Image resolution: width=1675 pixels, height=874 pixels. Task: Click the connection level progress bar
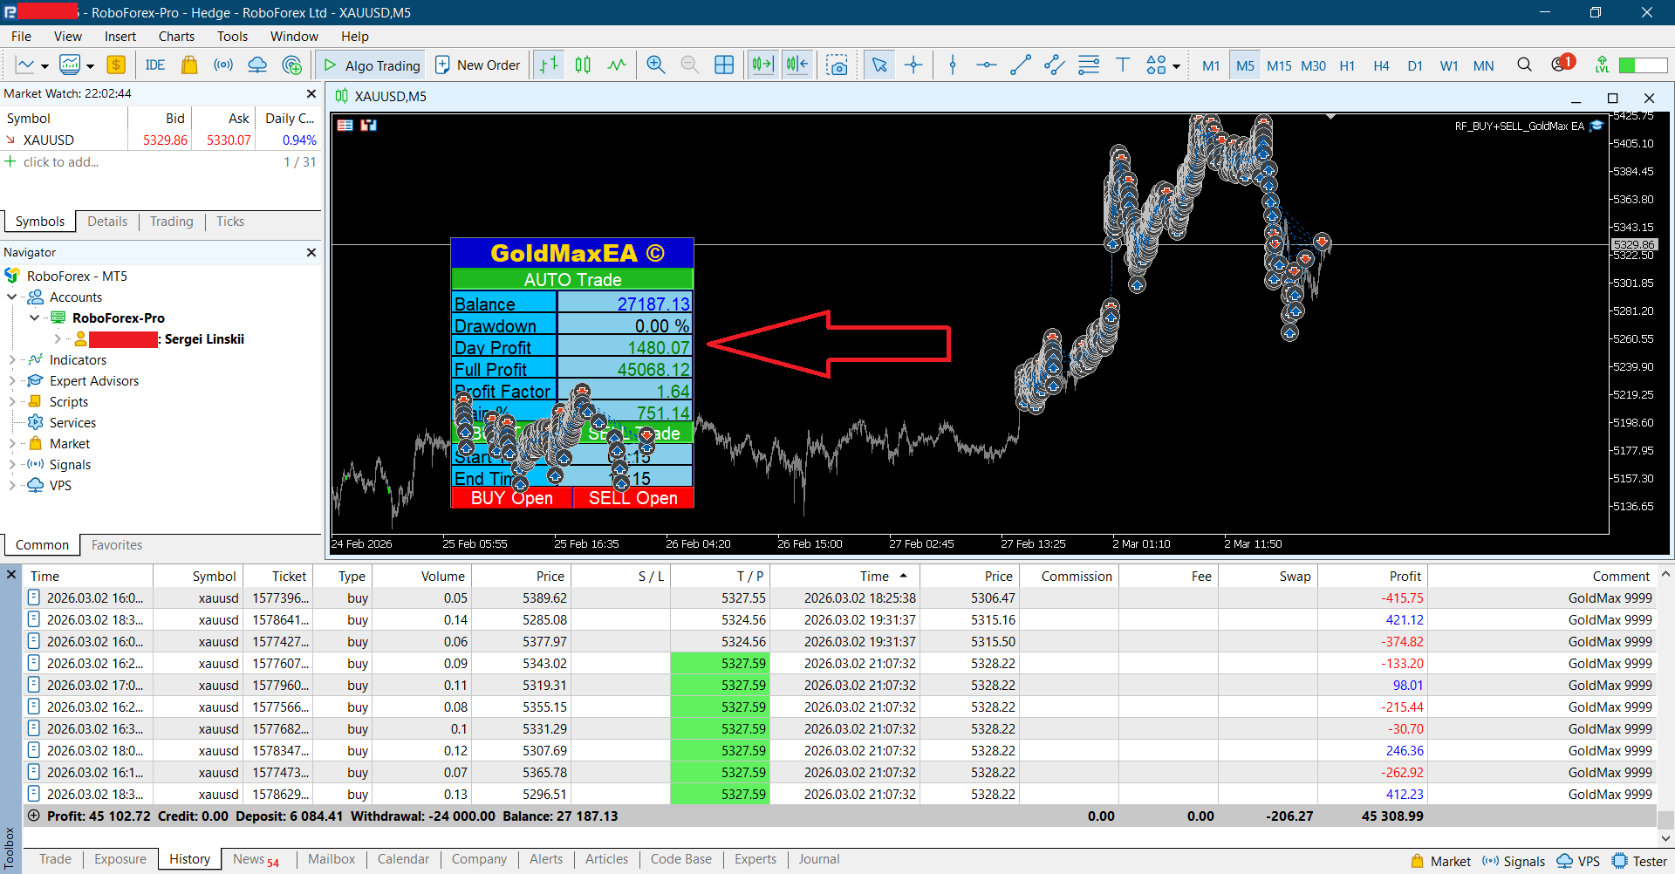tap(1643, 65)
